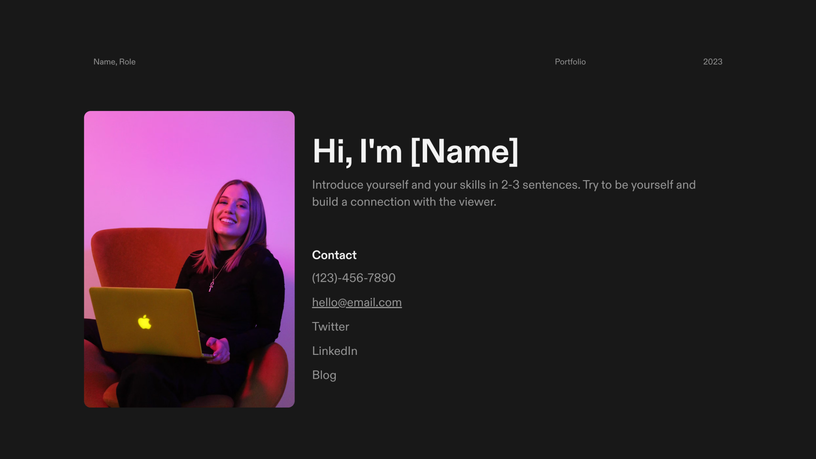
Task: Select the Blog contact entry
Action: click(x=324, y=375)
